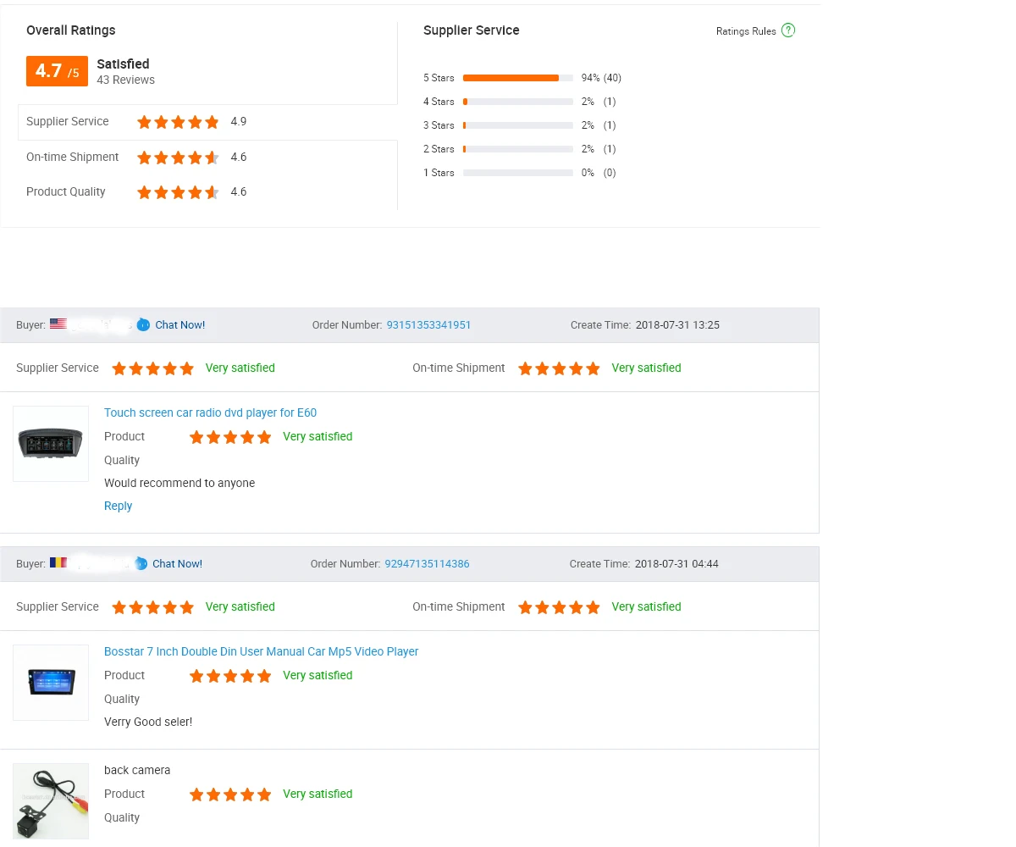Click the On-time Shipment 4.6 star rating

178,158
